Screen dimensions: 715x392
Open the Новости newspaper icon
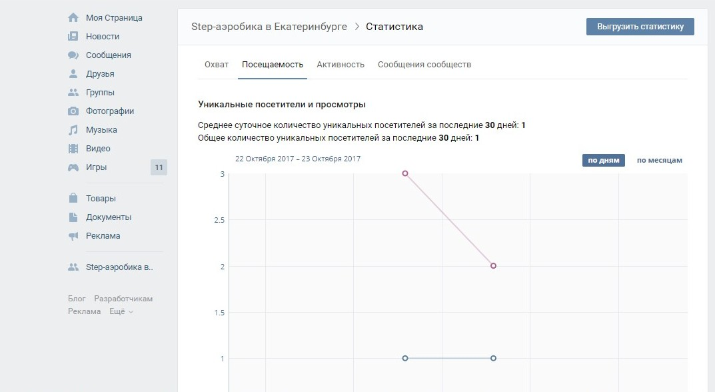[73, 37]
